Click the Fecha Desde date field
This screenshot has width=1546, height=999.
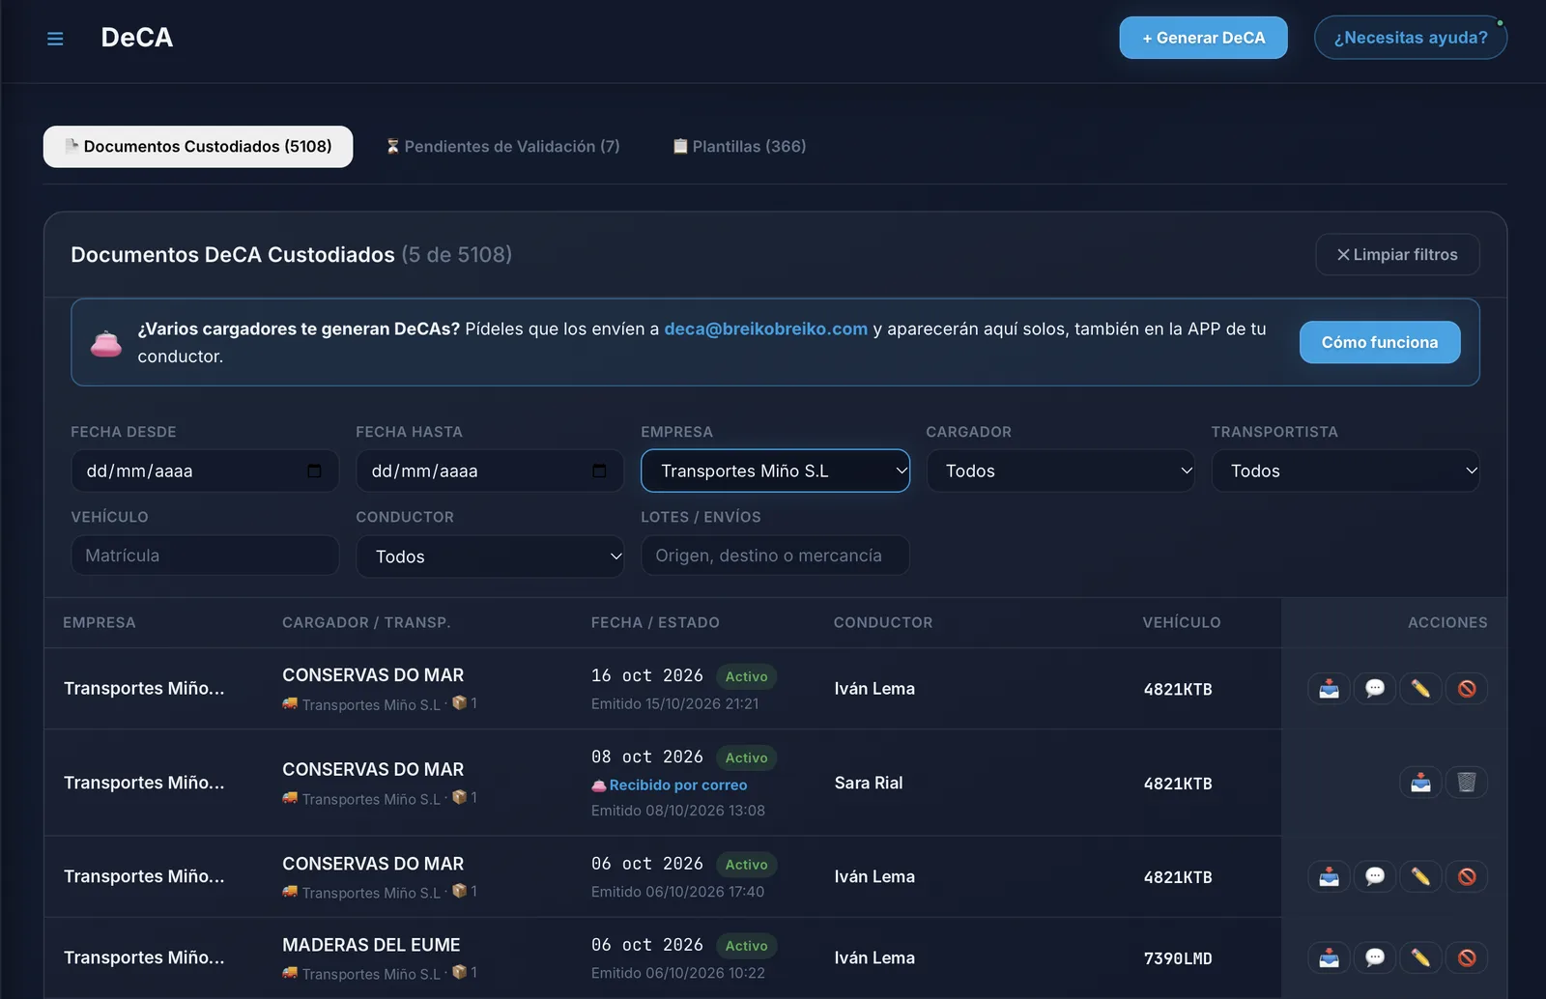(205, 471)
